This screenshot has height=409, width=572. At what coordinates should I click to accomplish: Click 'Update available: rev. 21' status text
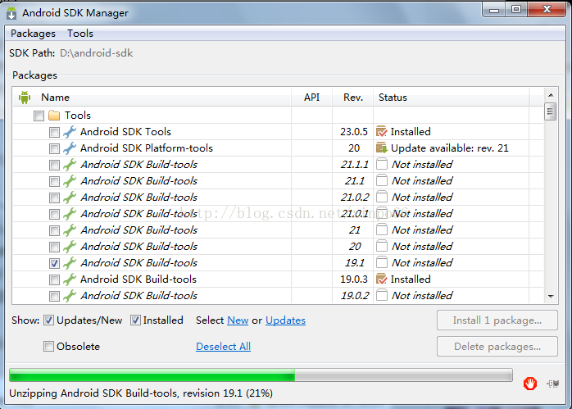(449, 148)
